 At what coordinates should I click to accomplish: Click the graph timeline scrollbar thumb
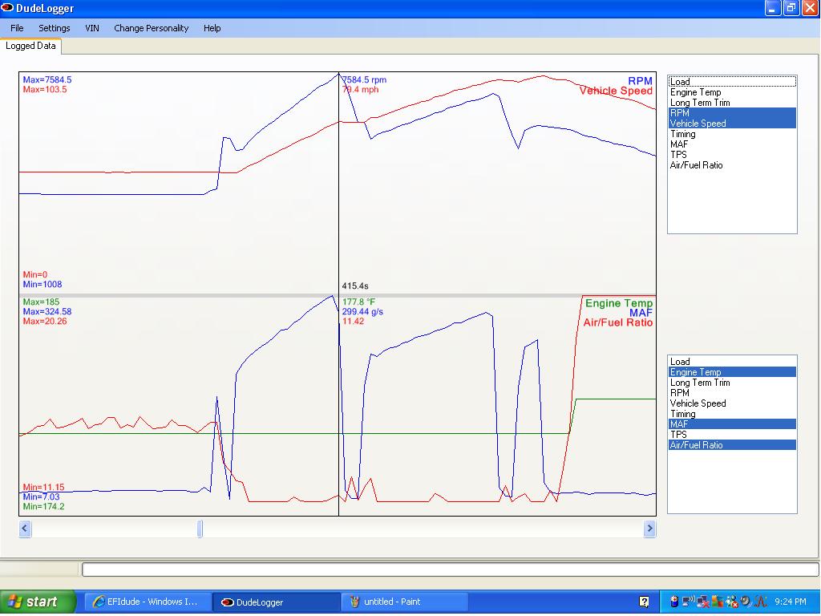pos(200,529)
